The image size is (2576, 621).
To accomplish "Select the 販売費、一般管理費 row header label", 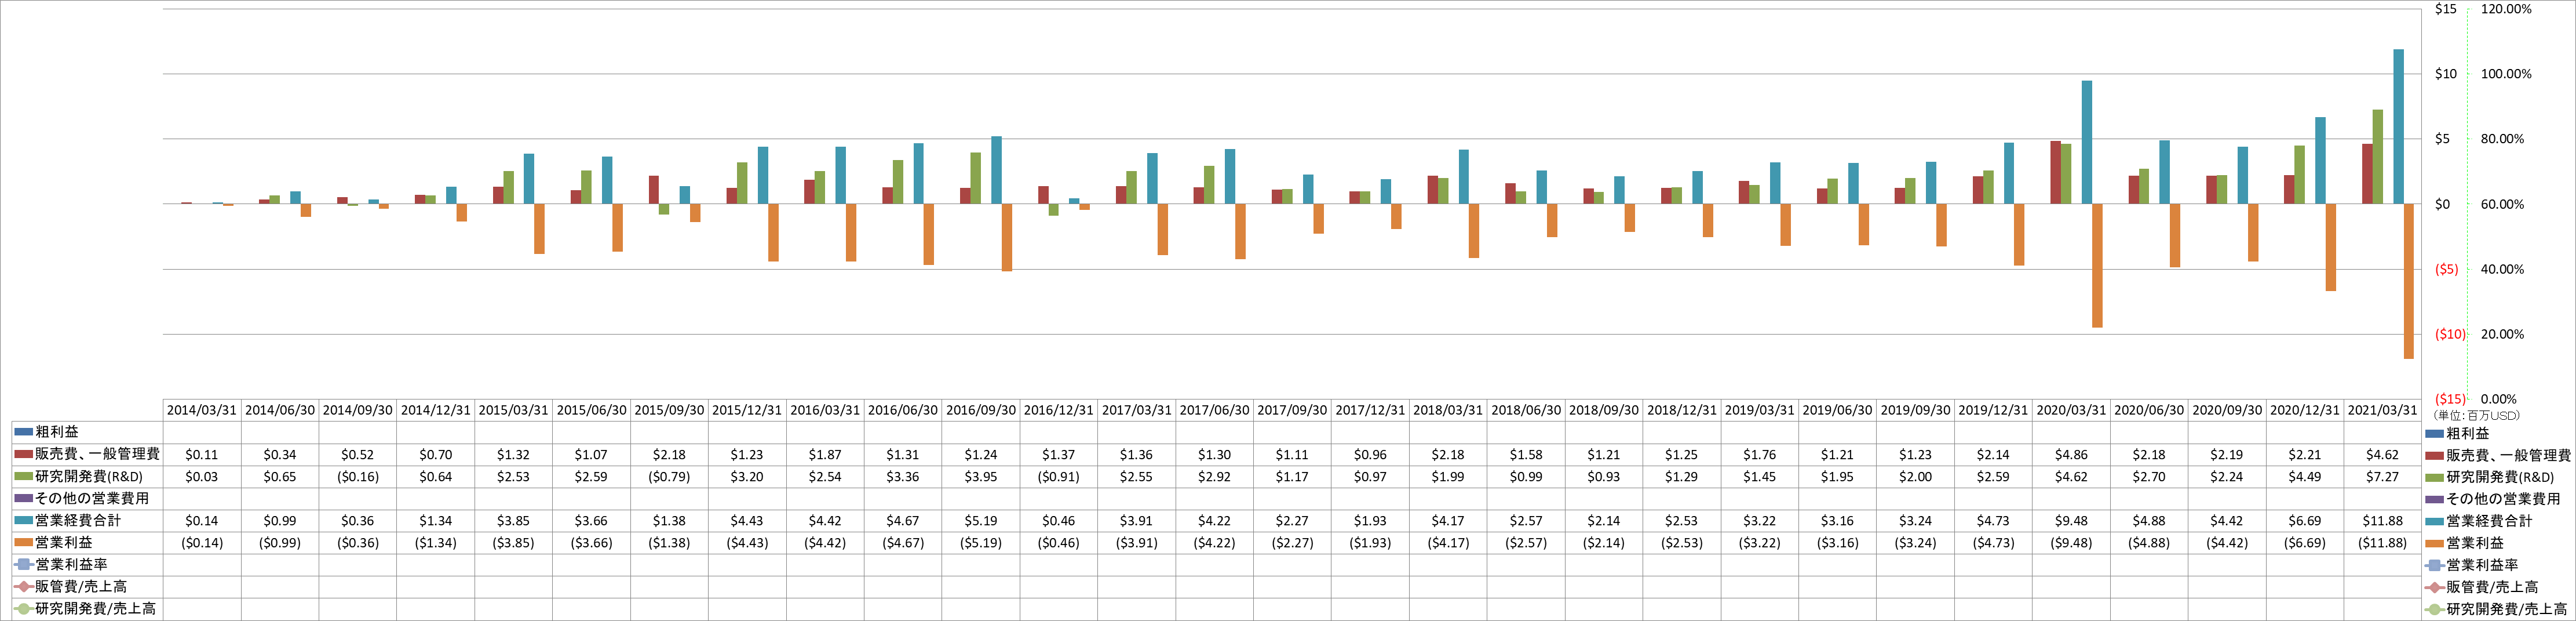I will tap(97, 454).
